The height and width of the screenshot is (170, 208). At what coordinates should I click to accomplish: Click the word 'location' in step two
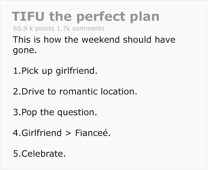point(118,92)
